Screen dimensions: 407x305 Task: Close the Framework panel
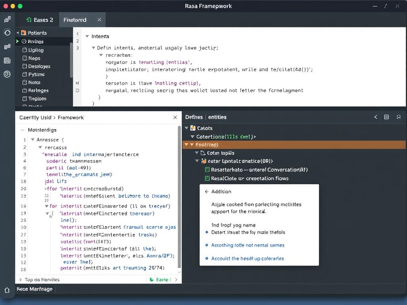coord(175,118)
